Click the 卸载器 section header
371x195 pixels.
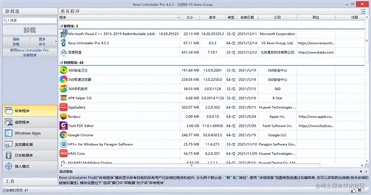point(30,11)
